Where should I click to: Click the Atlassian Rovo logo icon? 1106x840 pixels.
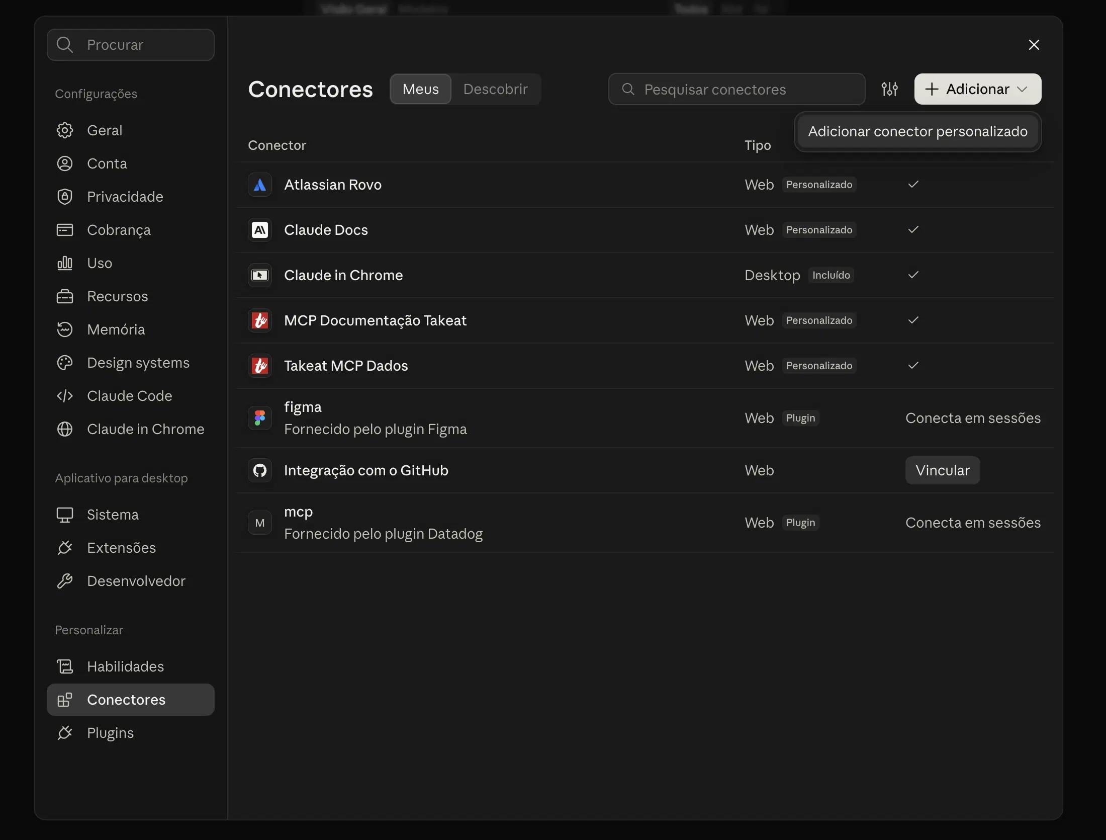260,185
